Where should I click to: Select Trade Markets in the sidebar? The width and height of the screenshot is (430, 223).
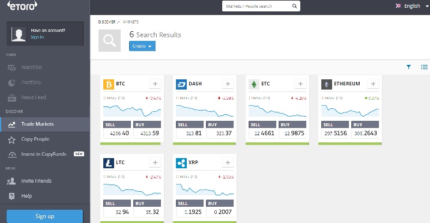click(x=44, y=124)
